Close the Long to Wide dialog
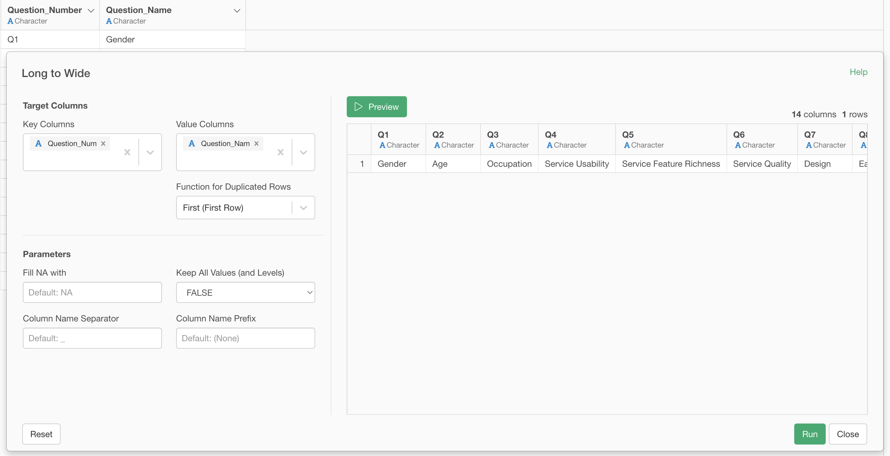 click(x=847, y=434)
